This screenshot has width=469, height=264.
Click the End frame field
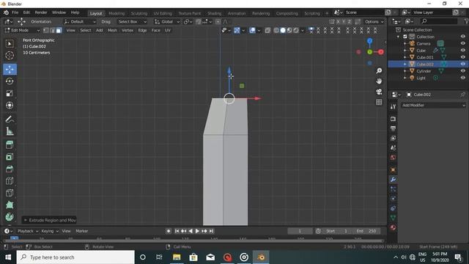tap(366, 231)
